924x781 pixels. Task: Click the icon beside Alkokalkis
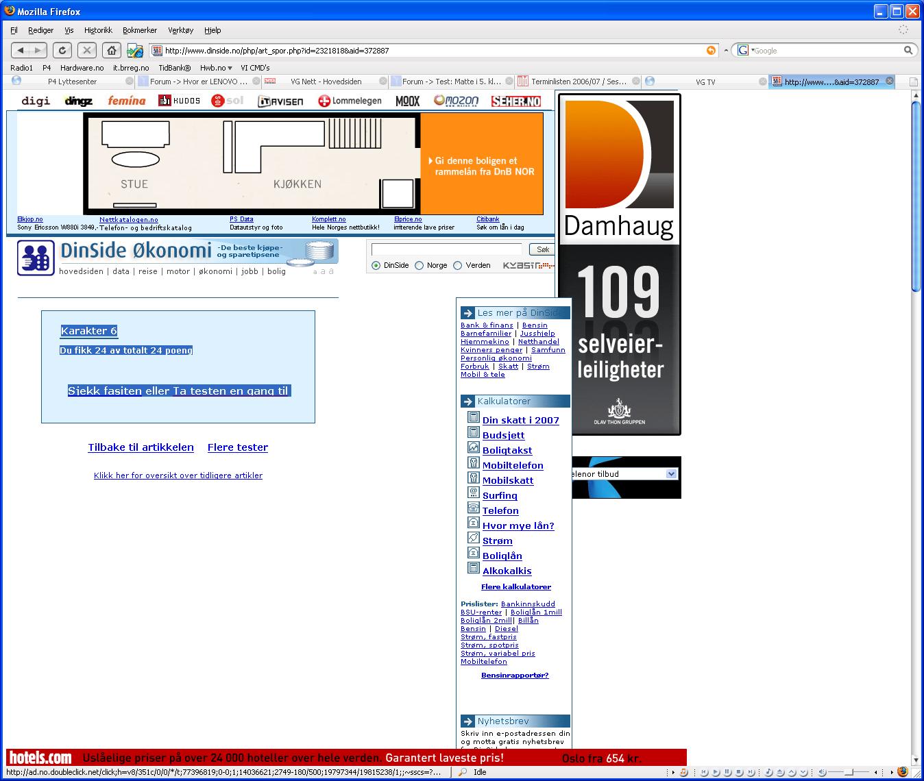coord(473,568)
